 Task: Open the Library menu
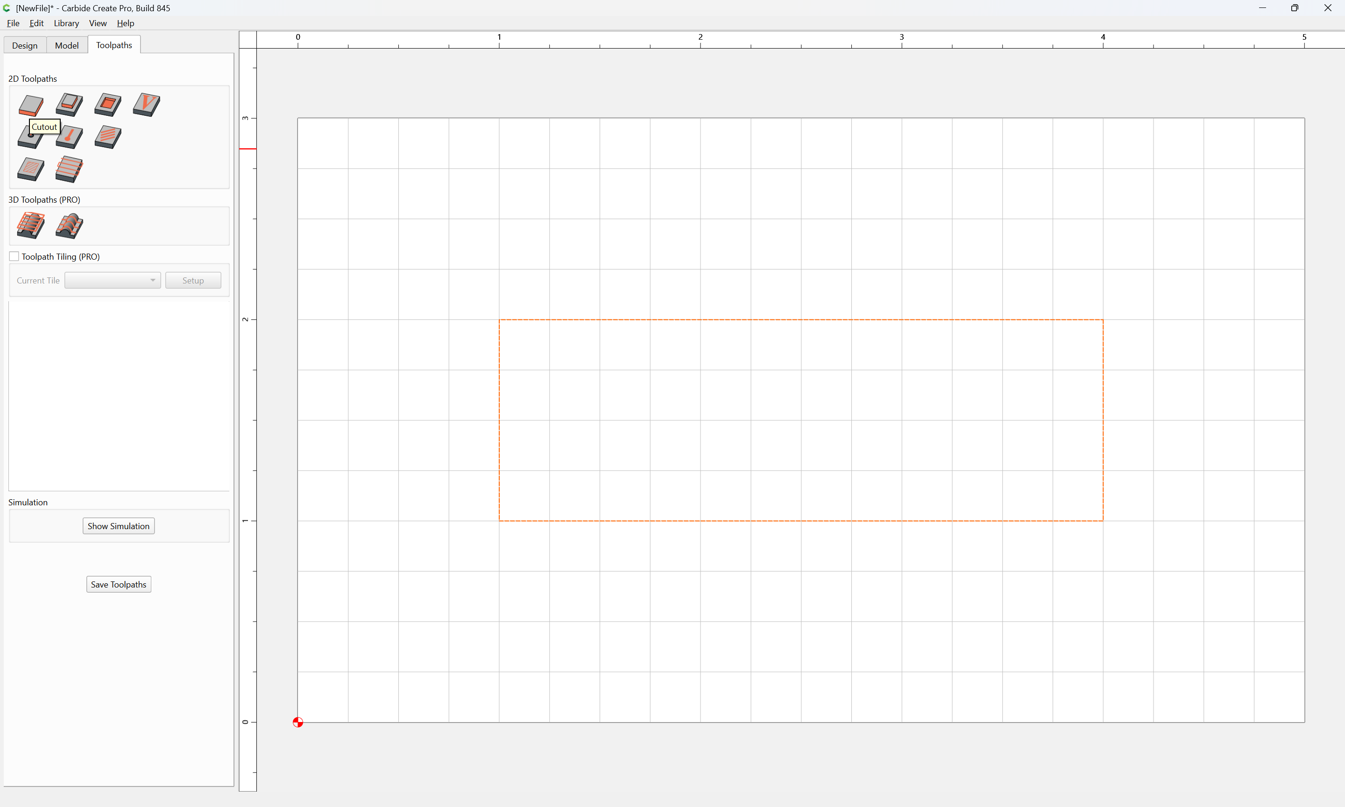click(x=66, y=23)
